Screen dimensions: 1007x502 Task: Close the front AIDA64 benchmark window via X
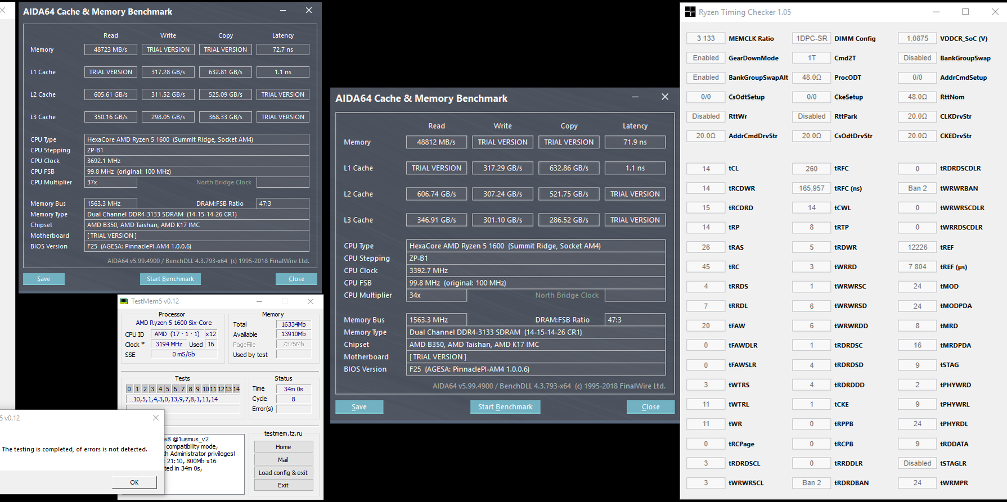click(x=665, y=97)
